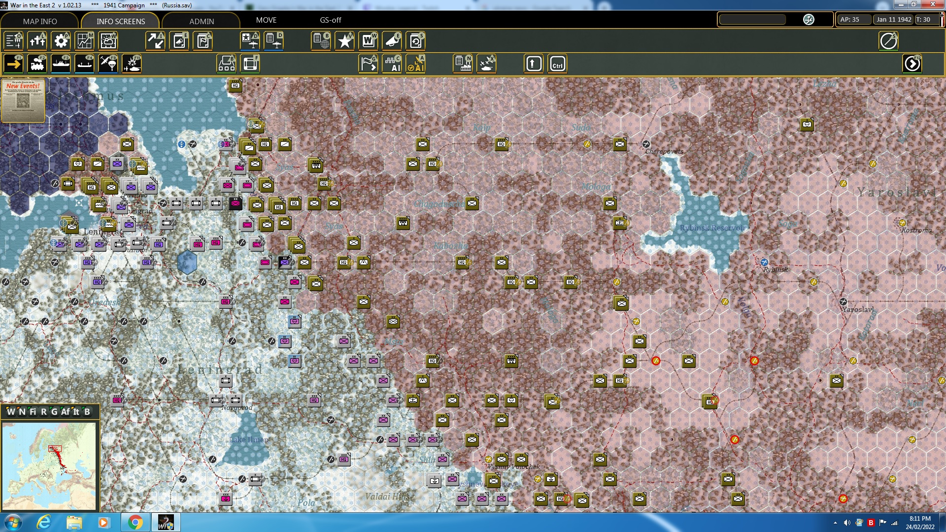
Task: Select naval transport mode ship icon (F3)
Action: [x=61, y=64]
